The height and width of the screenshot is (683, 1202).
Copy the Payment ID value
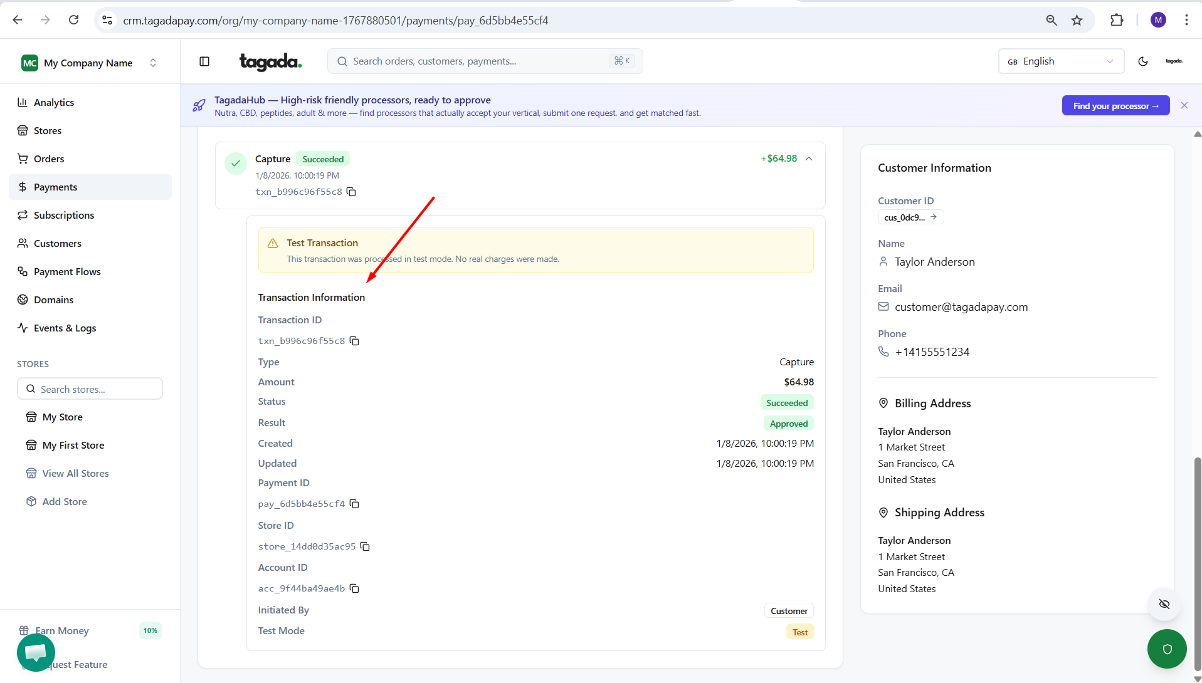tap(354, 504)
